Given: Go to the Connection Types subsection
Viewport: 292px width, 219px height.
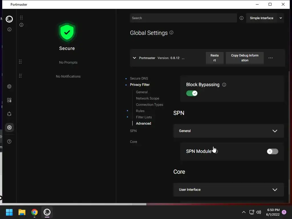Looking at the screenshot, I should (x=149, y=105).
